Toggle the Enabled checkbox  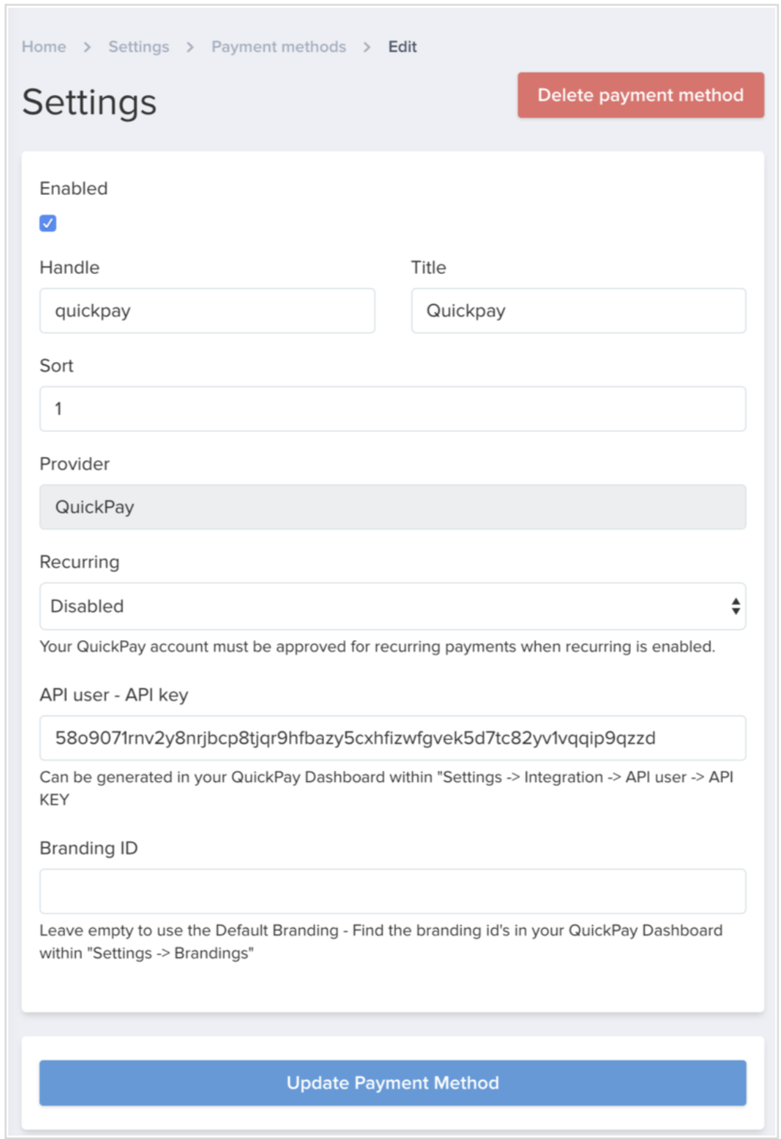coord(48,223)
